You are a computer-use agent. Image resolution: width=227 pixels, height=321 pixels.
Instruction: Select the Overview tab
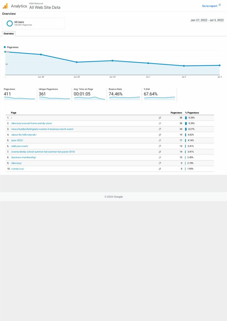coord(8,34)
